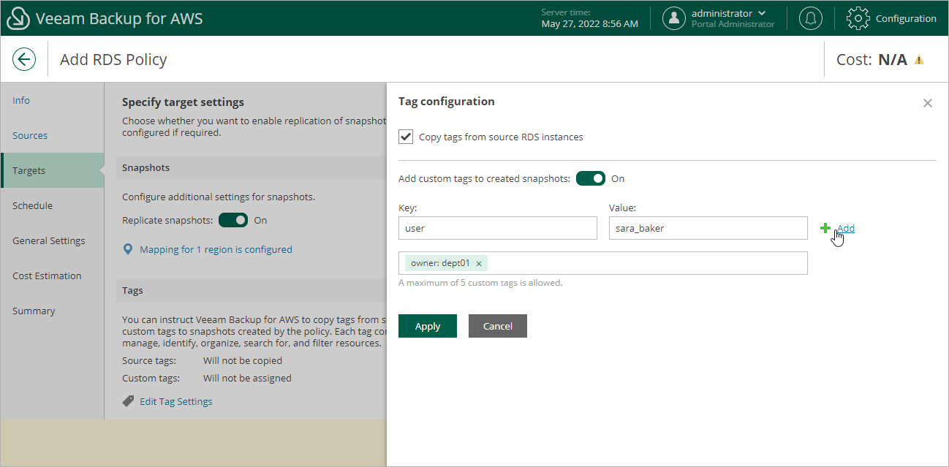The image size is (949, 467).
Task: Click the region mapping pin icon
Action: [128, 249]
